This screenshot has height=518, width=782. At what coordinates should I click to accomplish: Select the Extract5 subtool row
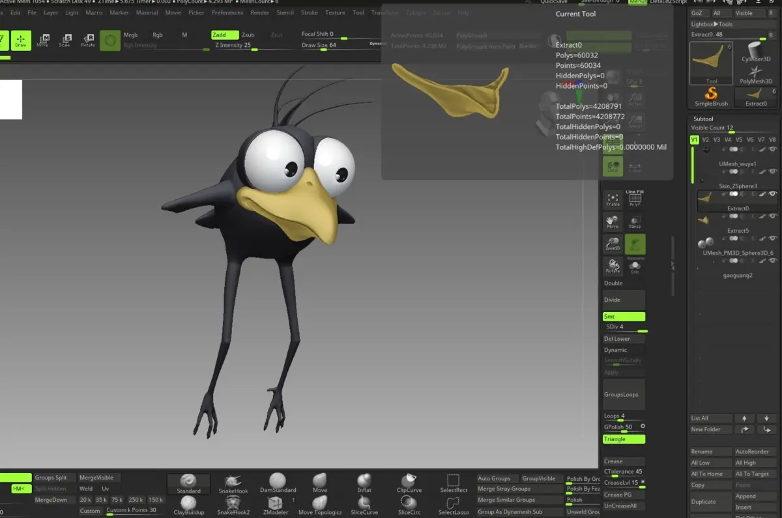click(x=738, y=222)
